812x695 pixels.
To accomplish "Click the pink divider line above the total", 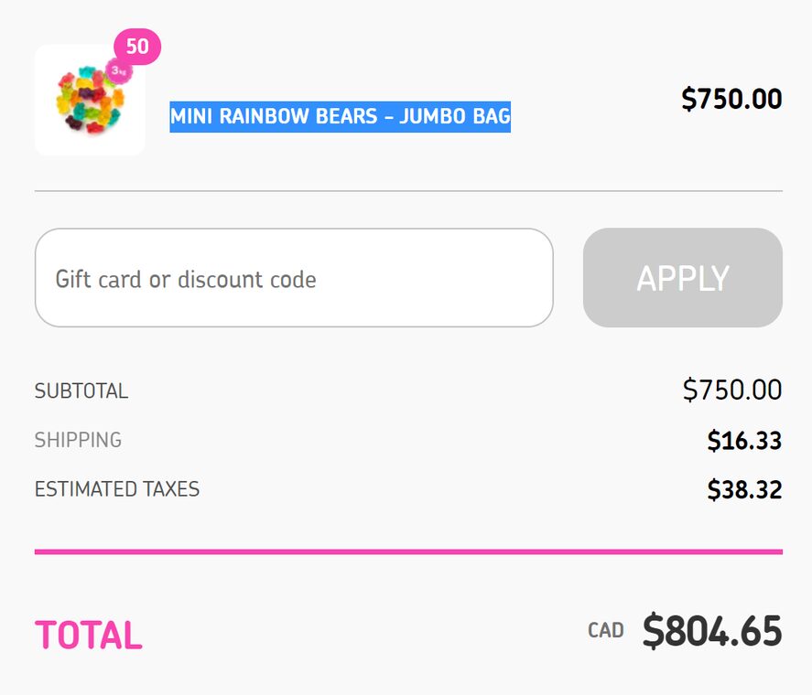I will tap(408, 551).
